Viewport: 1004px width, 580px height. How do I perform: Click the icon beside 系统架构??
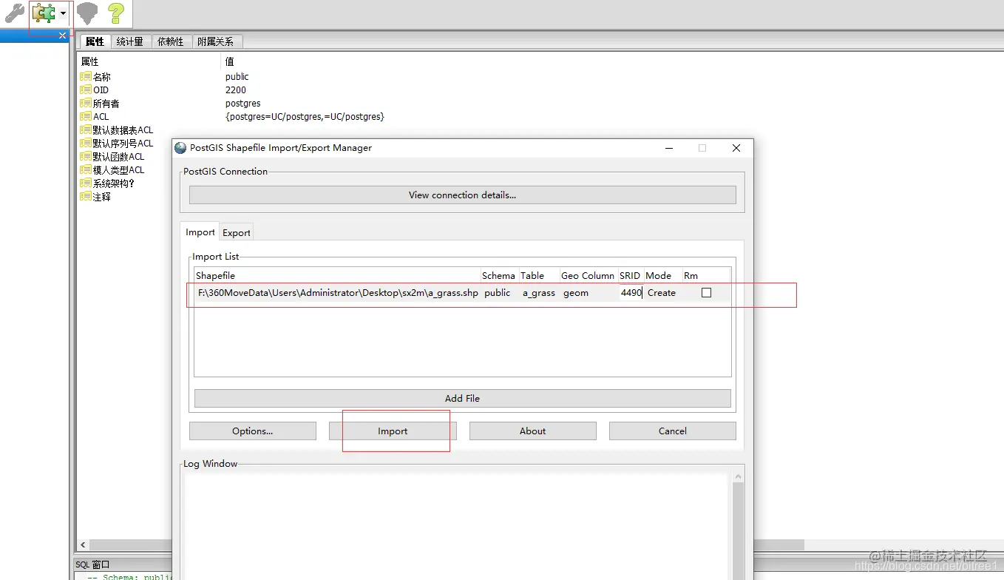pyautogui.click(x=86, y=183)
